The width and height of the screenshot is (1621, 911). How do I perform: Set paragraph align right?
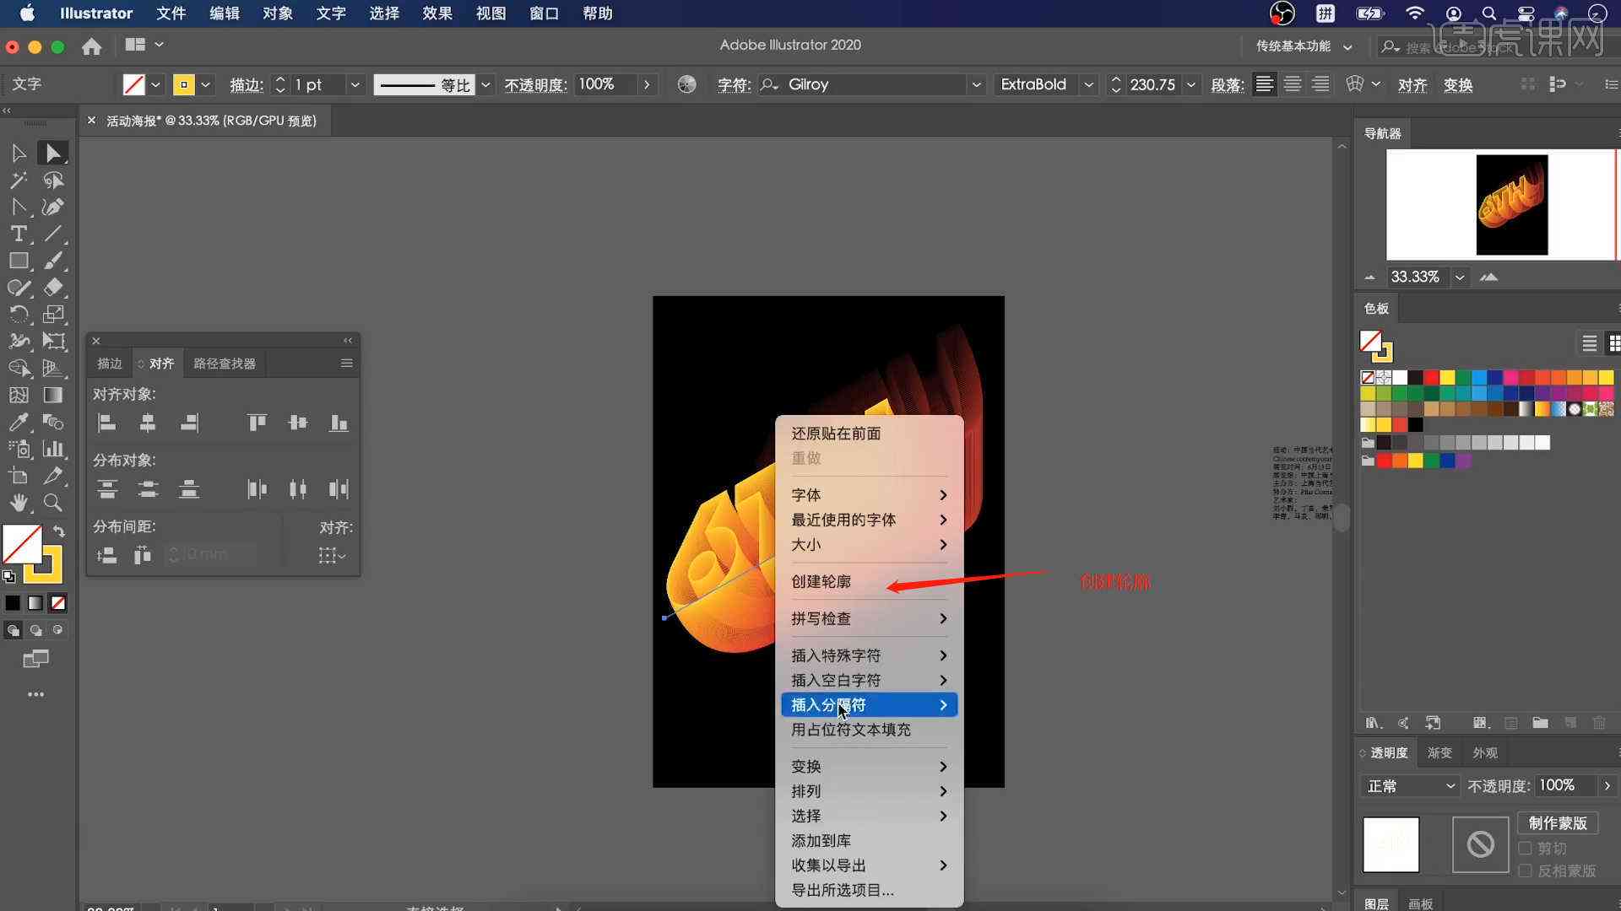(x=1320, y=84)
